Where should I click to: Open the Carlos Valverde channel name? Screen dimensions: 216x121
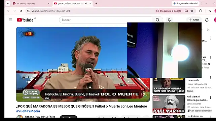(x=194, y=104)
